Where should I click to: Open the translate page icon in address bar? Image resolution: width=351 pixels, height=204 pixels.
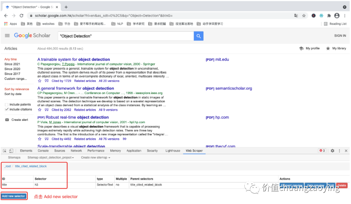coord(296,15)
